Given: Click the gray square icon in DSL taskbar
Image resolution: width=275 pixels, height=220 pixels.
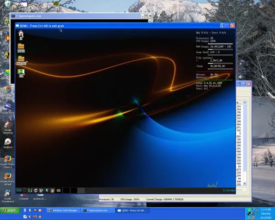Looking at the screenshot, I should [59, 191].
